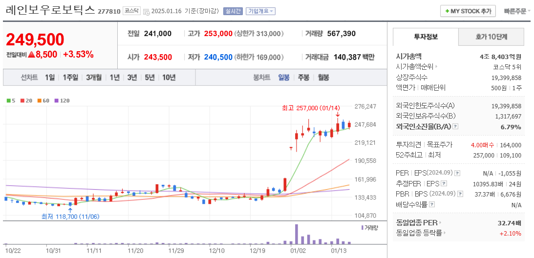Select the 3년 line chart period
The height and width of the screenshot is (258, 534).
click(x=132, y=78)
